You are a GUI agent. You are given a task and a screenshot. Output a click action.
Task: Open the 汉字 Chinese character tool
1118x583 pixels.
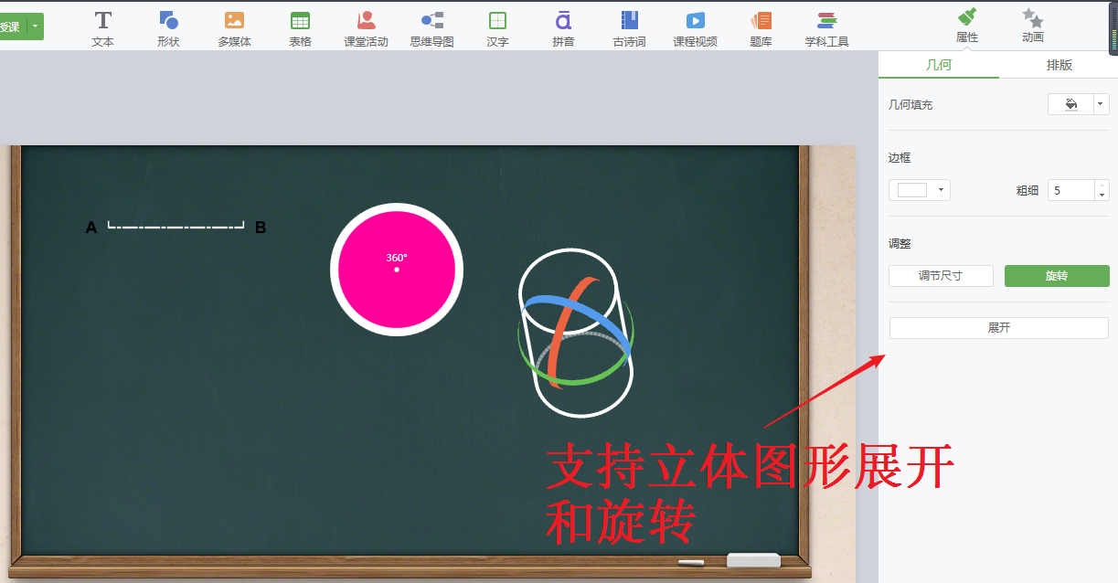click(497, 28)
